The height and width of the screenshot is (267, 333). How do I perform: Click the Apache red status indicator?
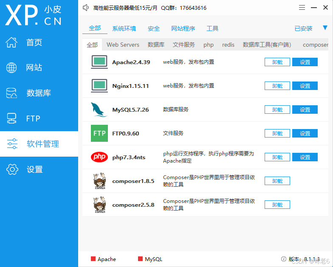pyautogui.click(x=93, y=259)
